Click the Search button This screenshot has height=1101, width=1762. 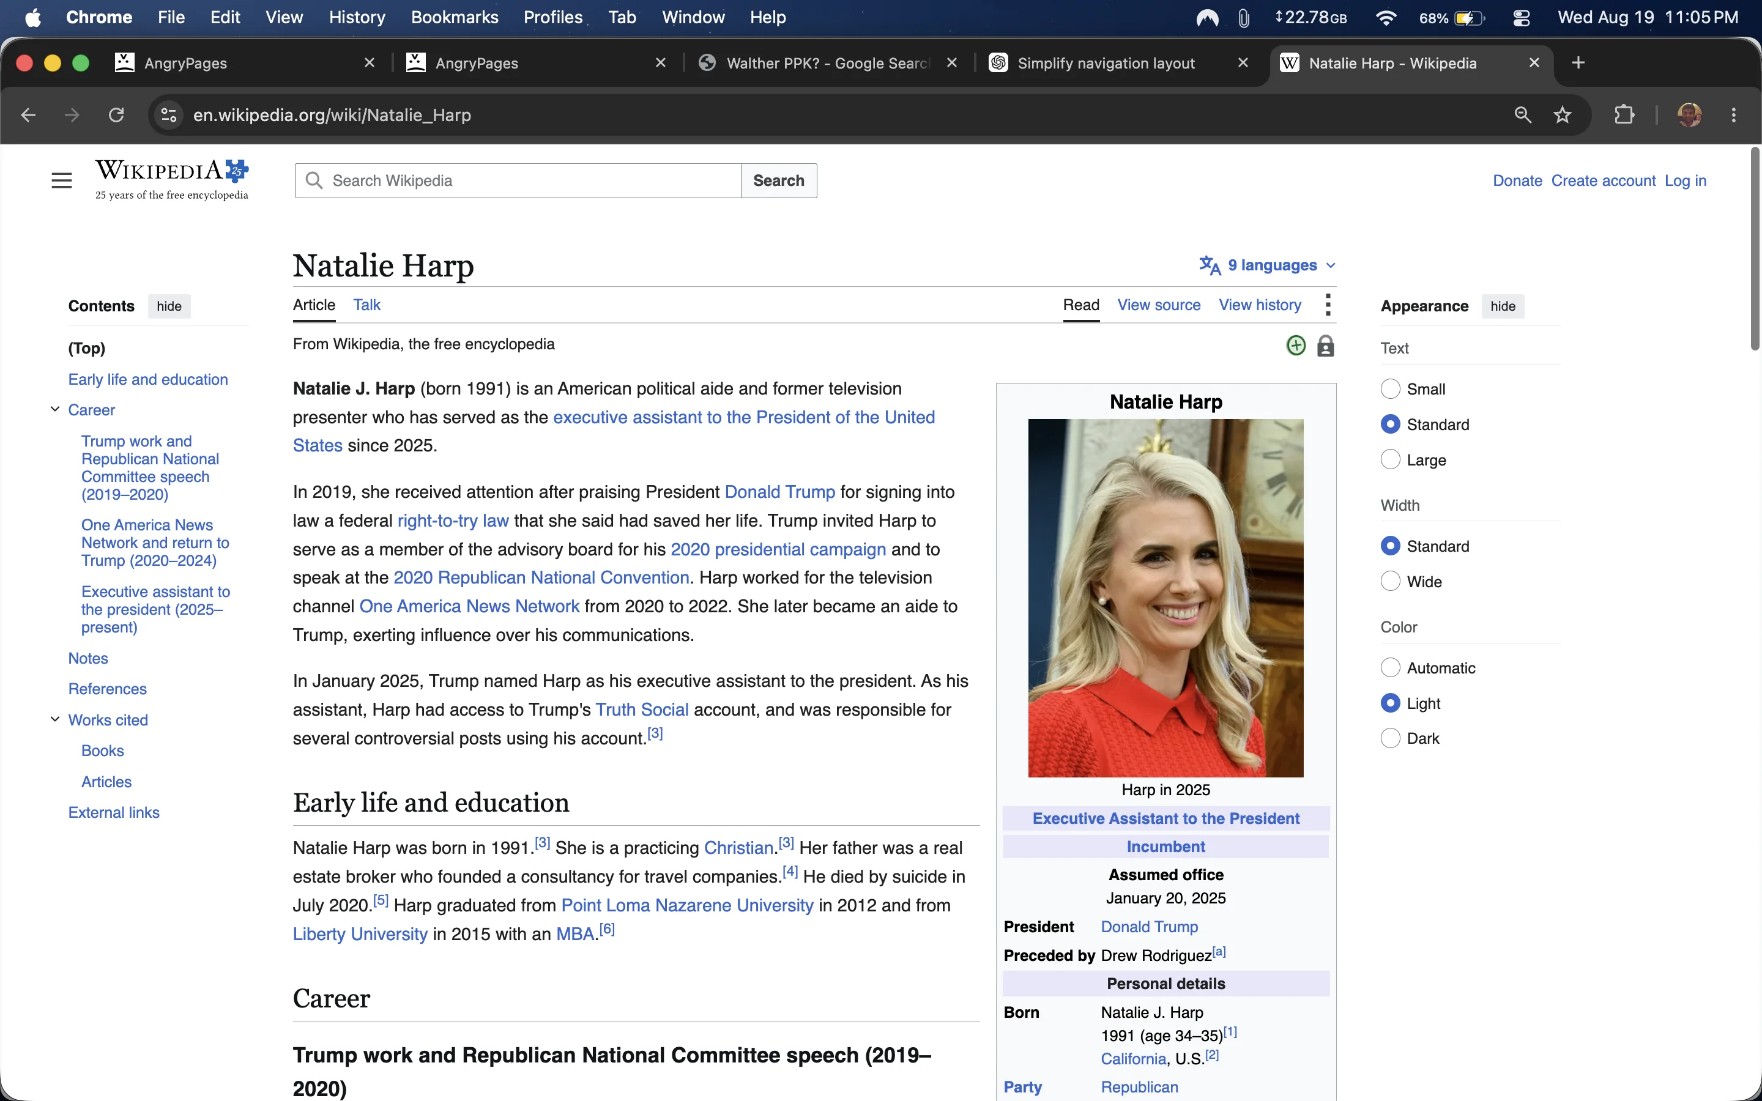pos(778,180)
